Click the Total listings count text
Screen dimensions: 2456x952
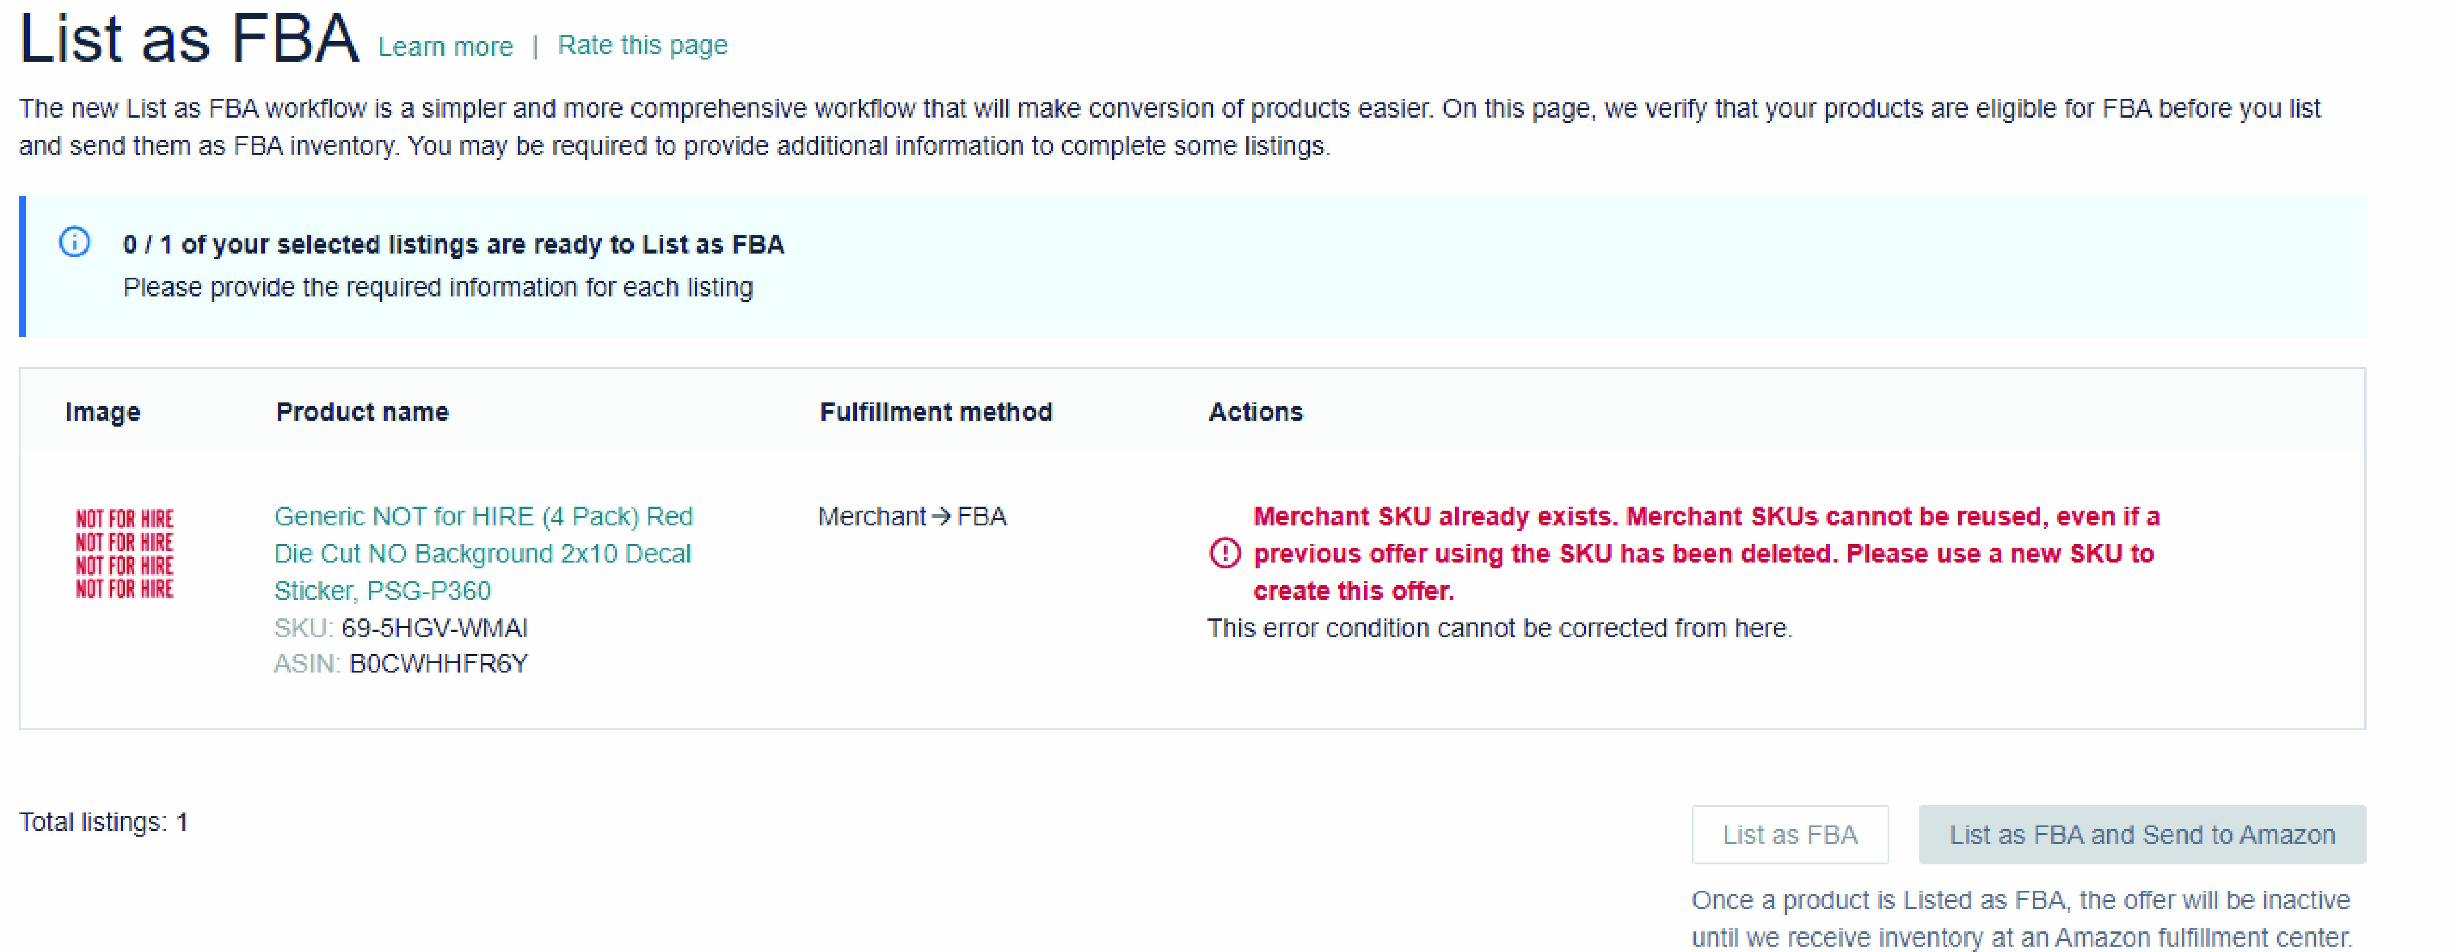pos(104,821)
